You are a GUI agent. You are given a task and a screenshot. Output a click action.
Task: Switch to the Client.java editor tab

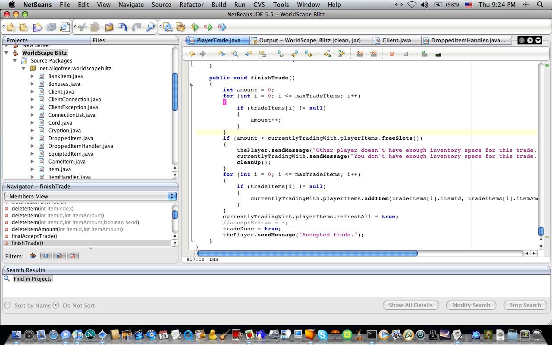pos(396,40)
